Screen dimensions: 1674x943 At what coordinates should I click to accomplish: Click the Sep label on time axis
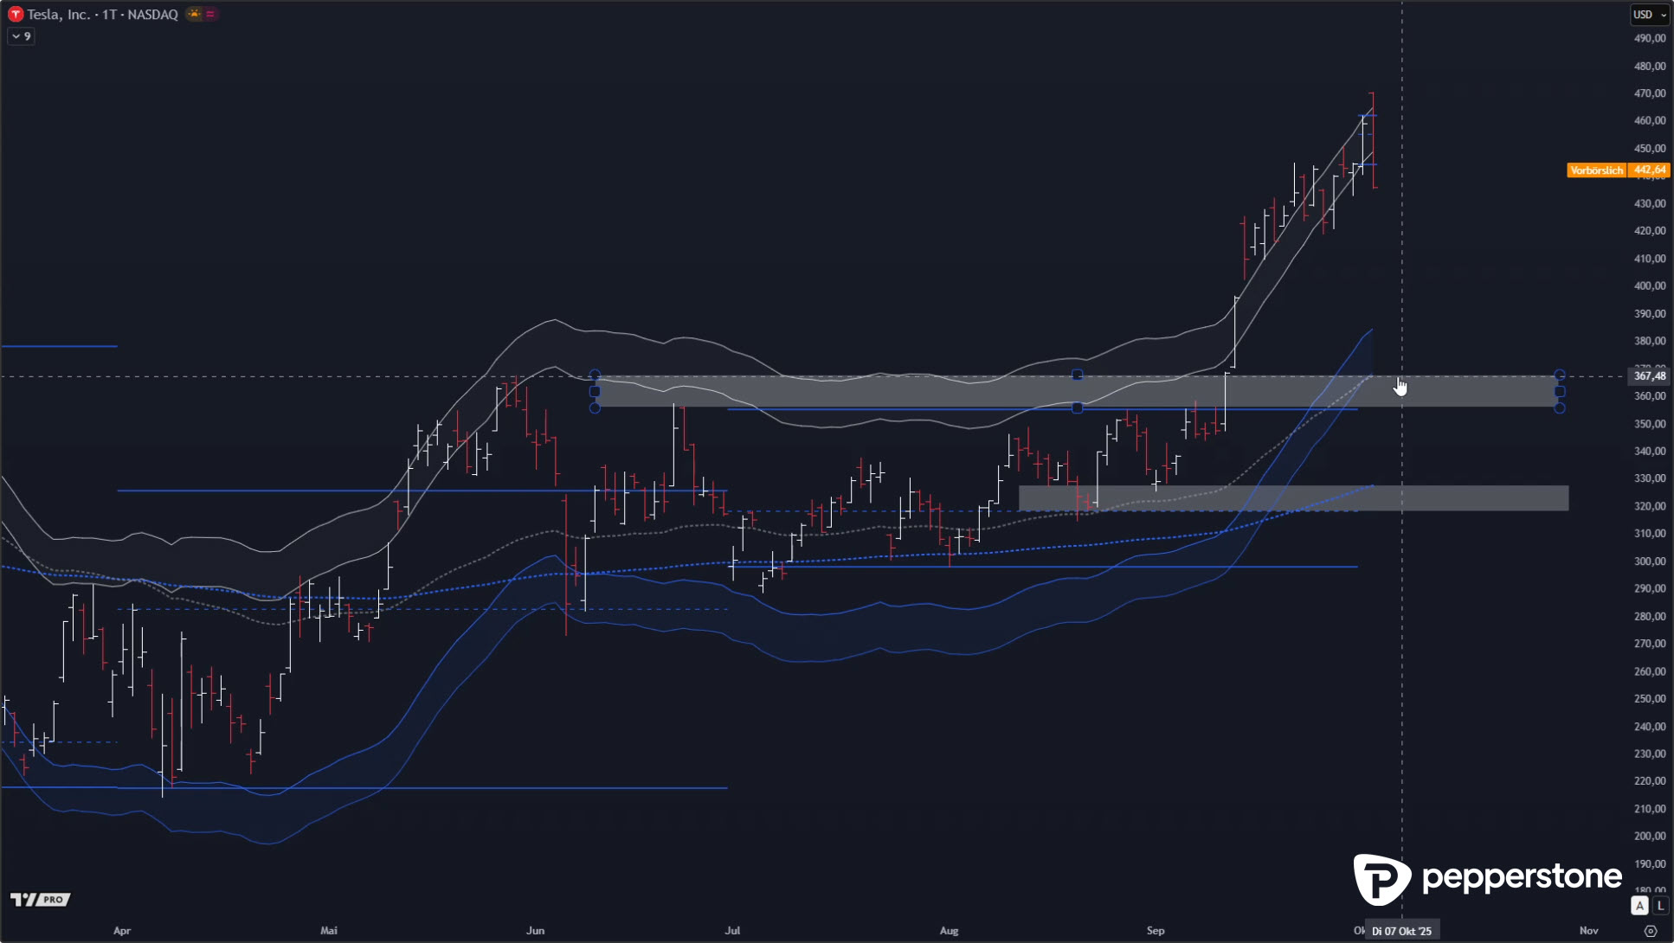[1156, 931]
